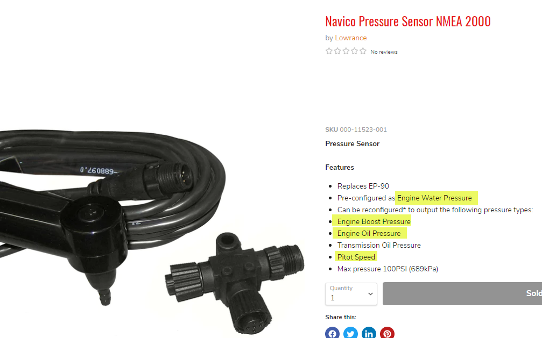The image size is (542, 338).
Task: Click the first rating star
Action: tap(329, 52)
